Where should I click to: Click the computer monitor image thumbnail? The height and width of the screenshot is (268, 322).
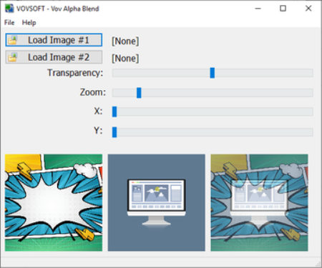157,203
